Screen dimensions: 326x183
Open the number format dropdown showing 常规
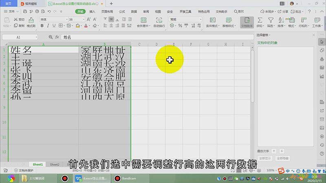pyautogui.click(x=200, y=19)
